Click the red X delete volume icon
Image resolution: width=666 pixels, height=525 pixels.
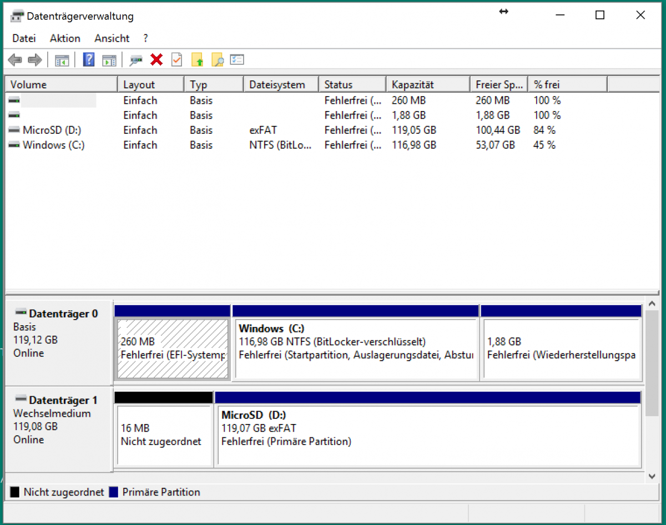(156, 59)
